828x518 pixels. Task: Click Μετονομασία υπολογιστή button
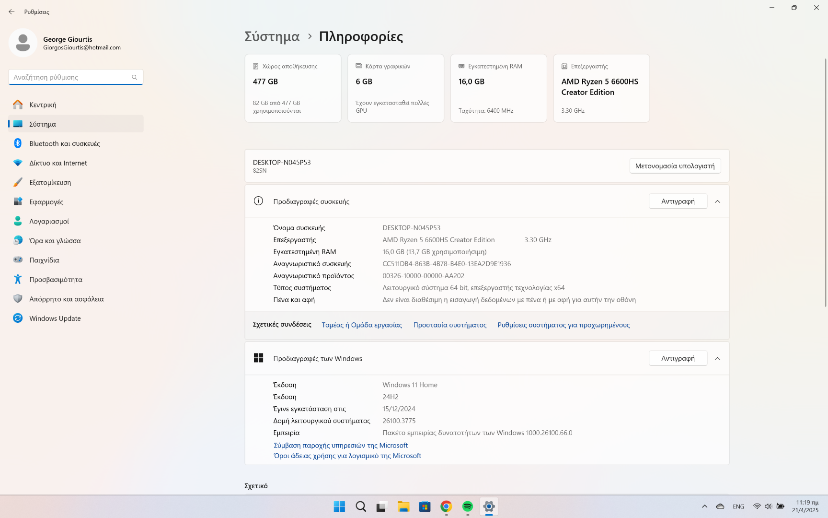[x=675, y=166]
